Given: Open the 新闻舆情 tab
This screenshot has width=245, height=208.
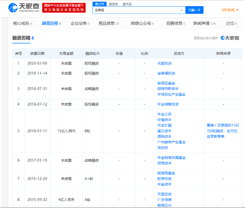Looking at the screenshot, I should click(x=204, y=24).
